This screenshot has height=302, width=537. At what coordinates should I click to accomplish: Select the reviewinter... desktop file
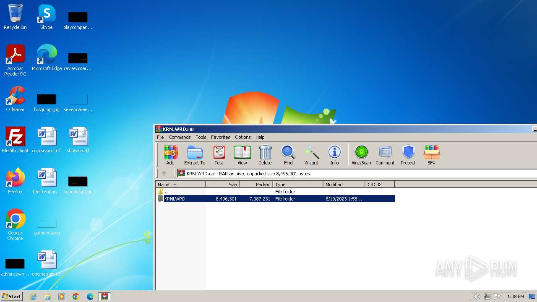point(78,62)
